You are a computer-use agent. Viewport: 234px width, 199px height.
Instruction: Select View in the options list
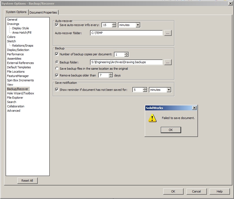(x=10, y=84)
